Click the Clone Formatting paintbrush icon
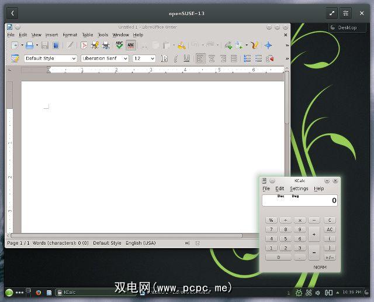Screen dimensions: 374x302 pos(182,45)
